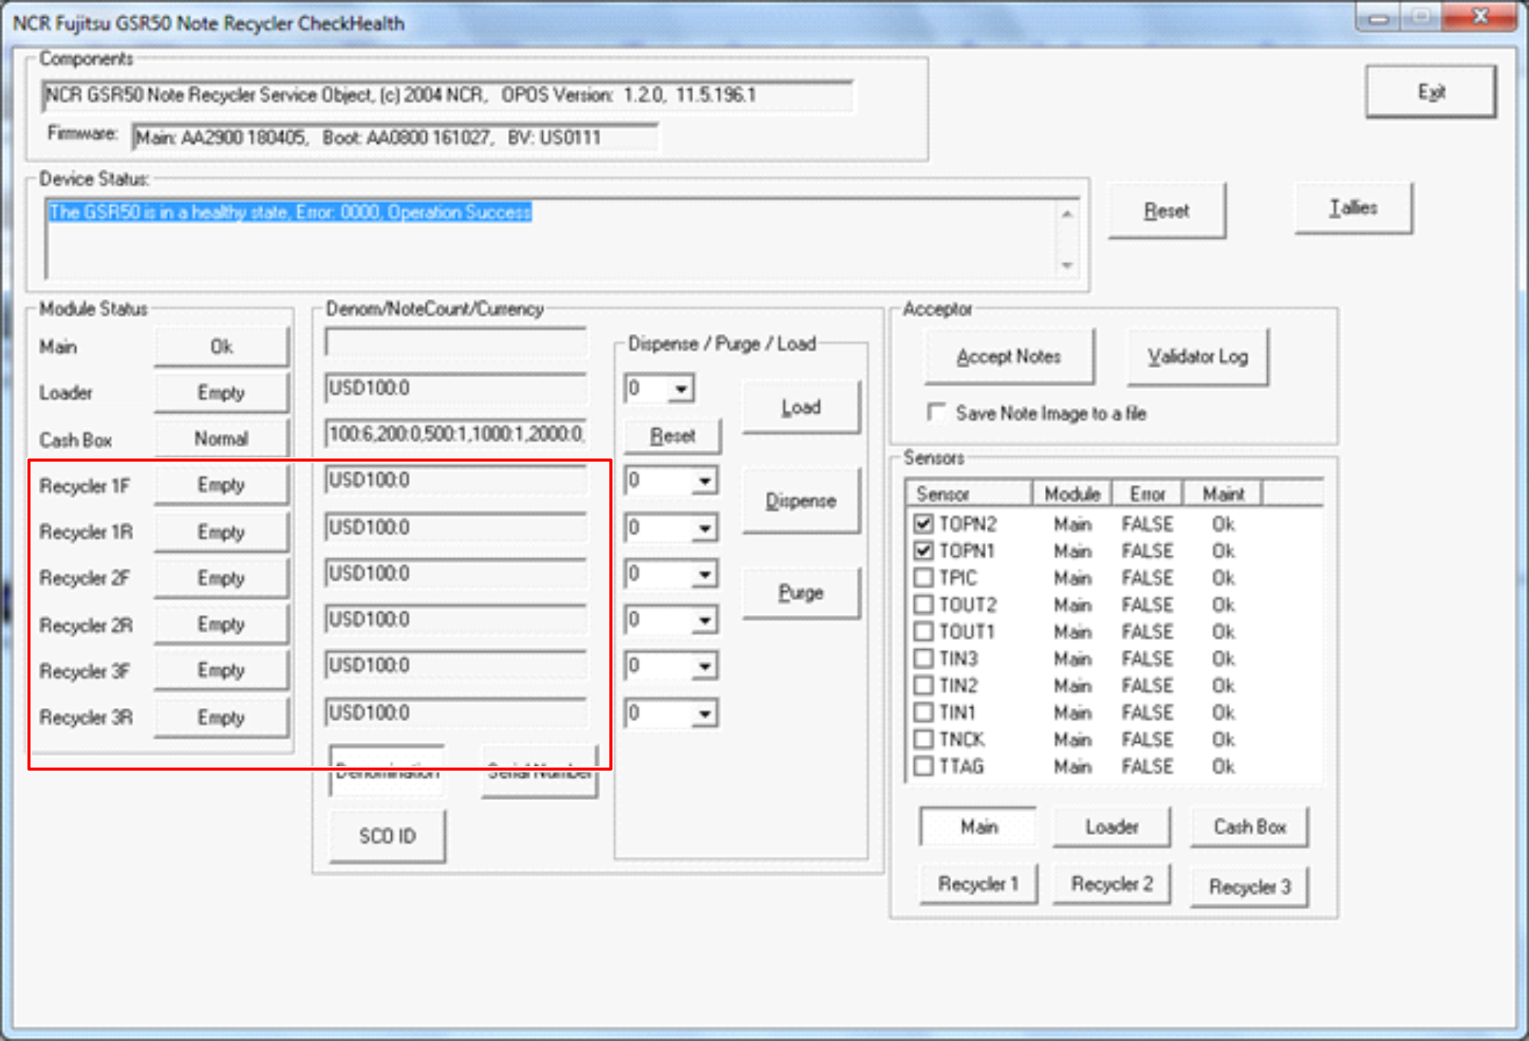Click the Recycler 3F Empty status button
The height and width of the screenshot is (1041, 1529).
221,671
